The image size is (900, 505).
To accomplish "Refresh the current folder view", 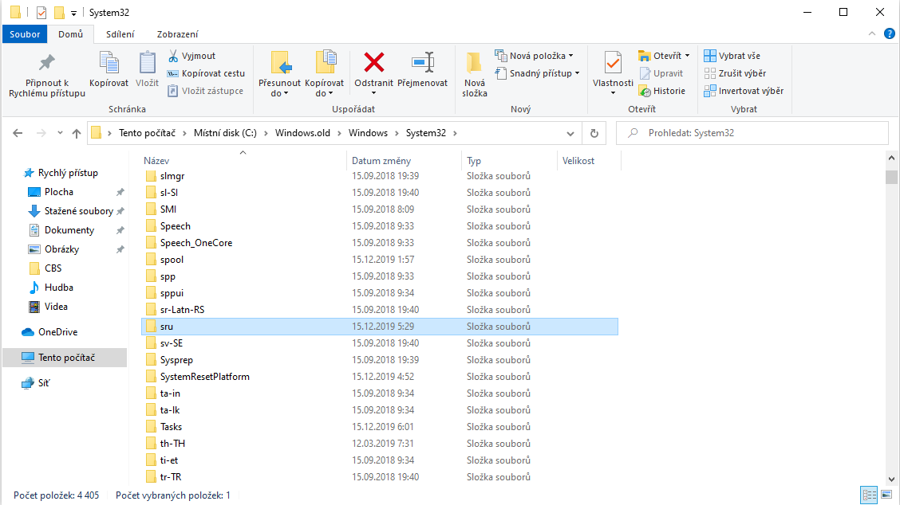I will click(x=594, y=133).
